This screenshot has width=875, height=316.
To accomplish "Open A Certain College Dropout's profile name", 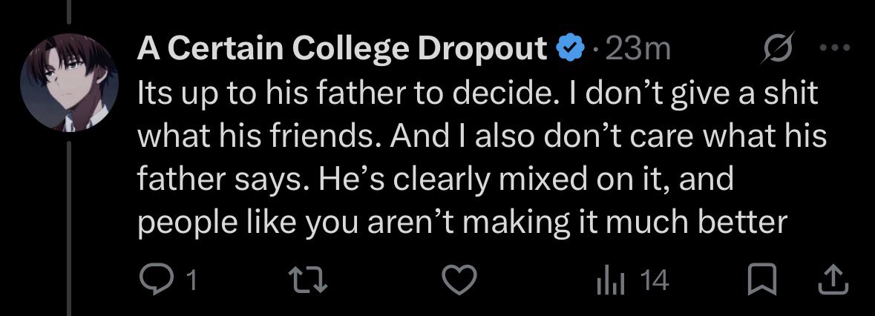I will click(x=341, y=50).
